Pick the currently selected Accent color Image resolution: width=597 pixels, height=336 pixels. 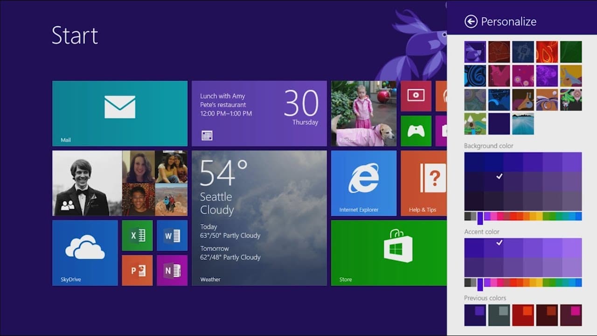pos(499,243)
